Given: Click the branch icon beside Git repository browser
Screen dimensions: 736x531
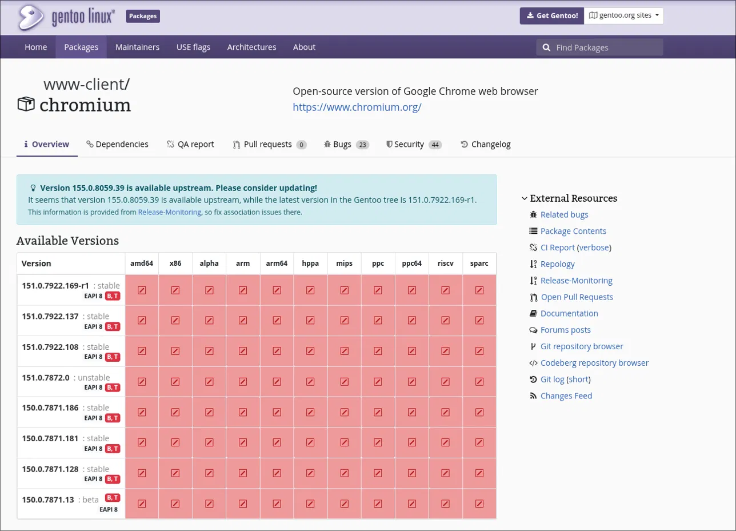Looking at the screenshot, I should tap(533, 346).
